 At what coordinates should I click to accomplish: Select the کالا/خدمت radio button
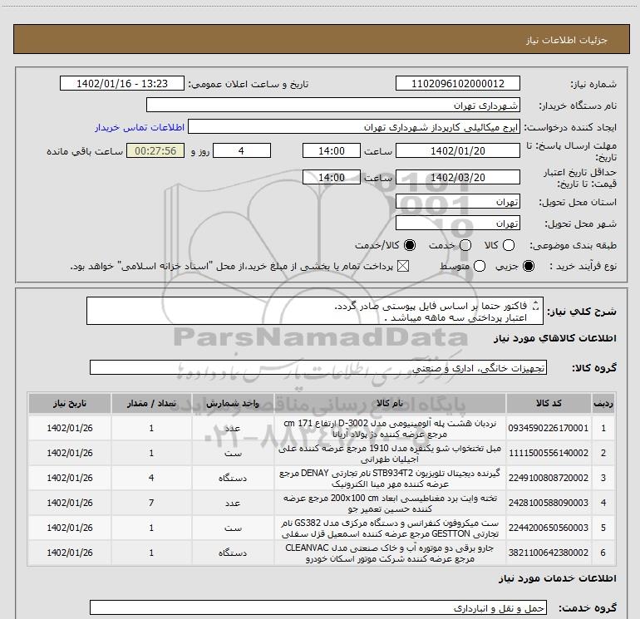(x=410, y=245)
